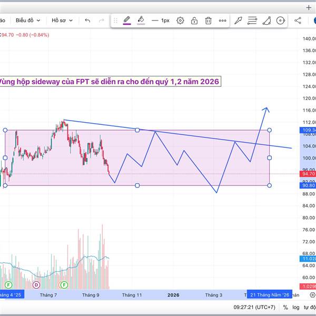Click the redo arrow icon
This screenshot has width=316, height=316.
(x=102, y=21)
